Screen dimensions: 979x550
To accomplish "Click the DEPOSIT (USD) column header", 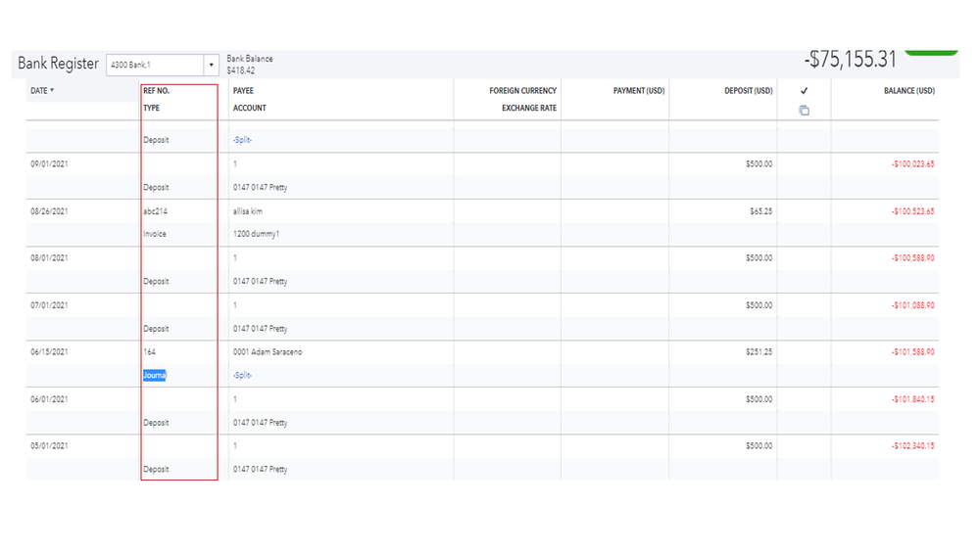I will pos(748,91).
